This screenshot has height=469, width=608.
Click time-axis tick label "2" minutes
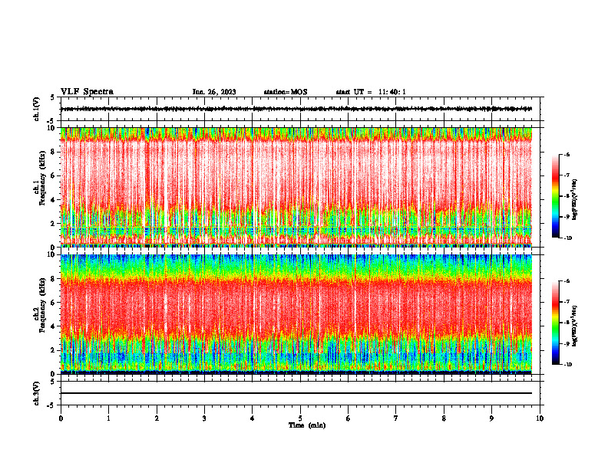[157, 418]
